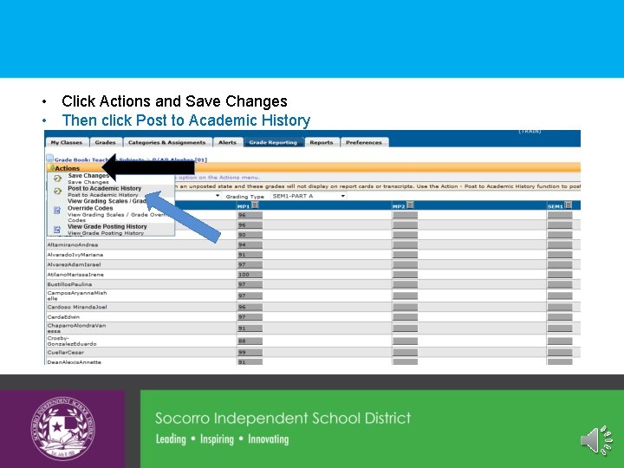Click AltamiranoAndrea's MP1 grade field
The height and width of the screenshot is (468, 624).
tap(250, 244)
